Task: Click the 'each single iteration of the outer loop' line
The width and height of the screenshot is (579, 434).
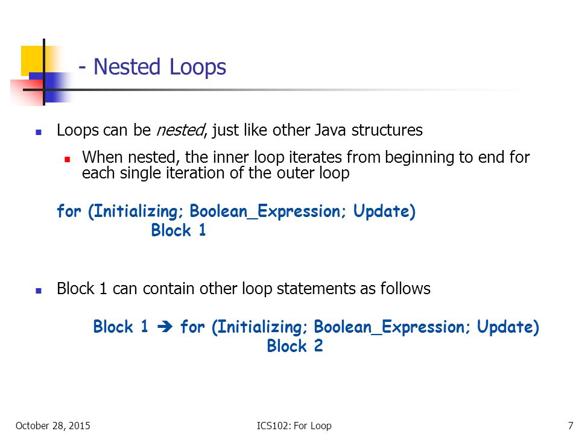Action: coord(216,173)
